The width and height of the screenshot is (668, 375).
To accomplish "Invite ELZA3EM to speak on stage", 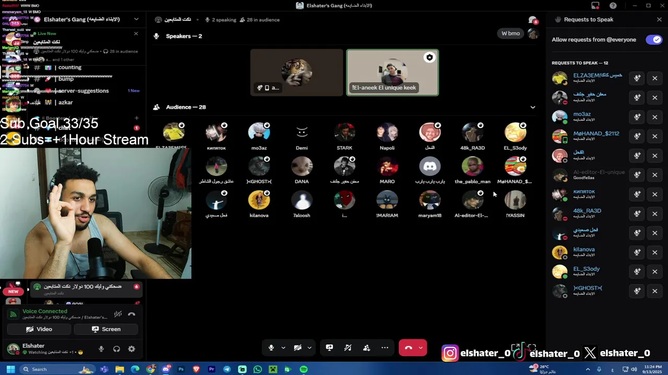I will [637, 78].
